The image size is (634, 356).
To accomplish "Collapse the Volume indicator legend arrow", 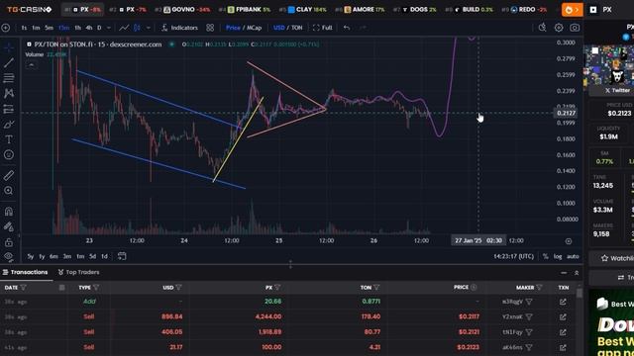I will tap(31, 64).
